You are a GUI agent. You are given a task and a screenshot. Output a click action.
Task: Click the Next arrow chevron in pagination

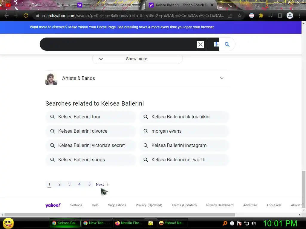click(108, 184)
